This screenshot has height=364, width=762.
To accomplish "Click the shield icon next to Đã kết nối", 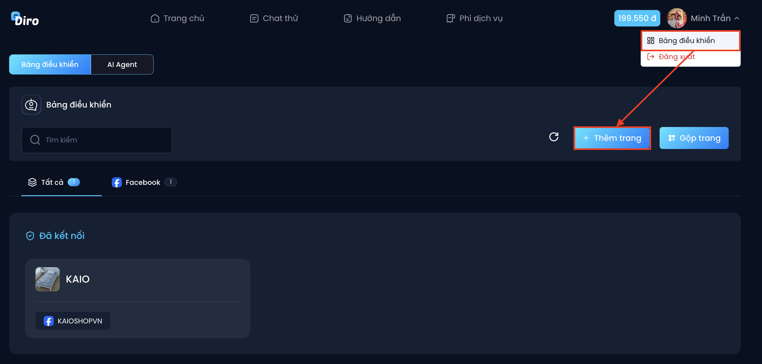I will 30,236.
